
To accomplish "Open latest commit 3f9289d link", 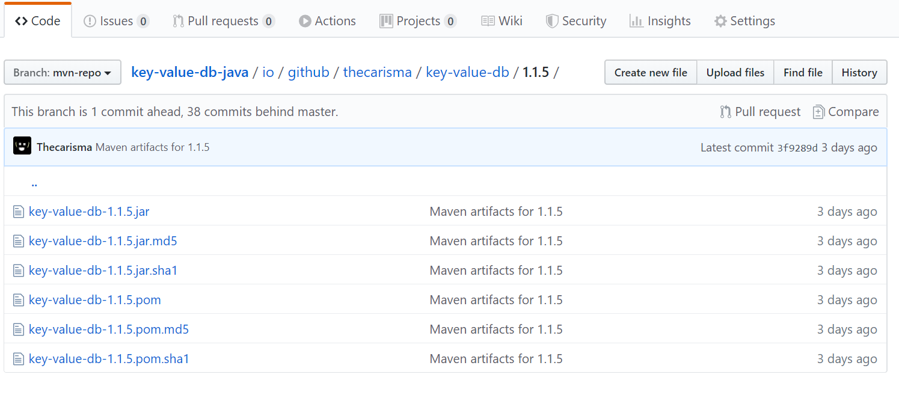I will (797, 148).
